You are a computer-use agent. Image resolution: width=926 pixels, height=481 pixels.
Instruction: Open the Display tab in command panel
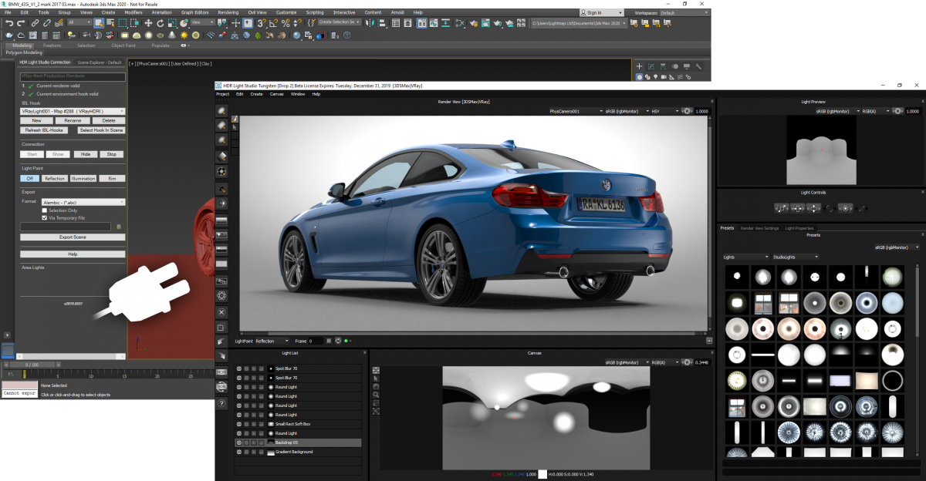click(687, 66)
